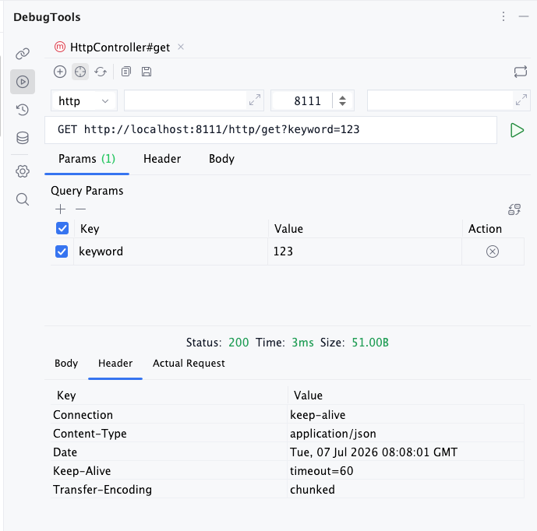
Task: Click the 123 value cell
Action: pos(365,251)
